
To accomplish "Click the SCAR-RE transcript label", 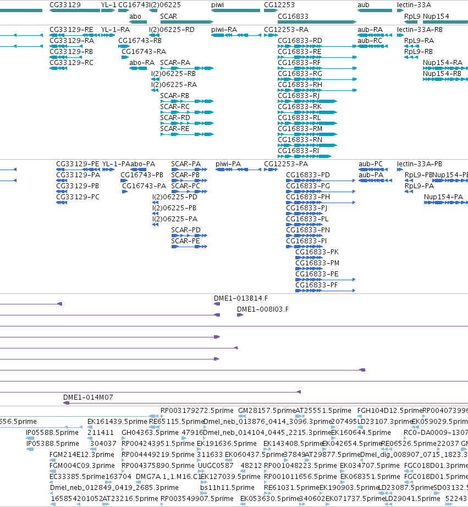I will pyautogui.click(x=175, y=128).
